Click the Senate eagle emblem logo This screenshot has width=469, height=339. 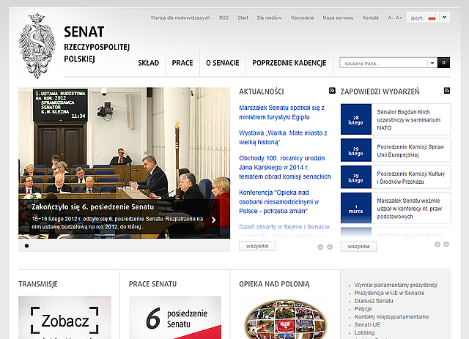click(x=37, y=45)
